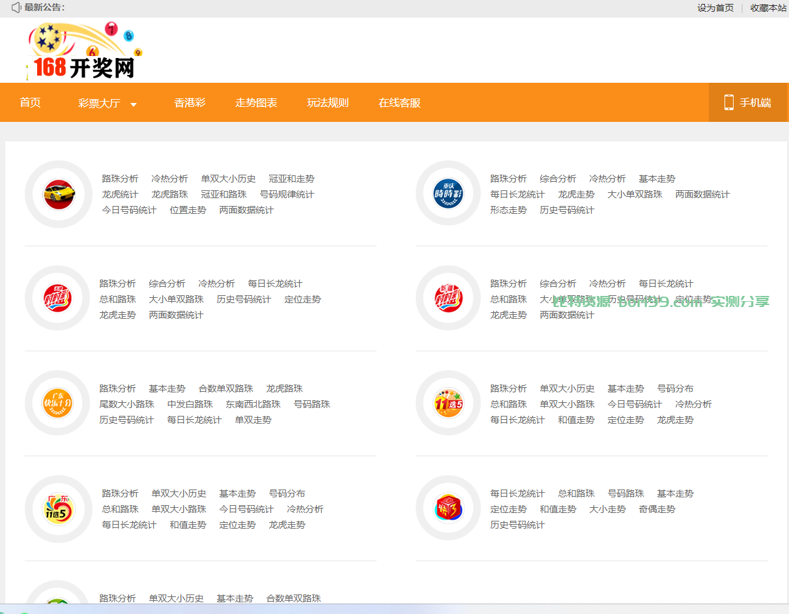Open 单双大小历史 in the race car card

tap(228, 179)
